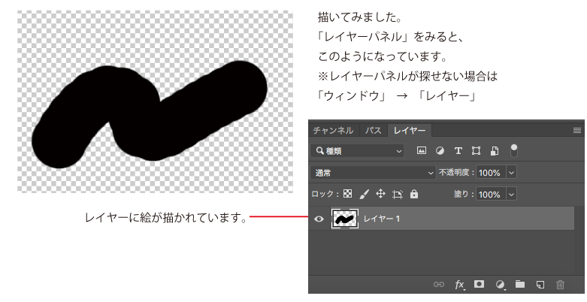Filter layers by shape icon

(477, 151)
